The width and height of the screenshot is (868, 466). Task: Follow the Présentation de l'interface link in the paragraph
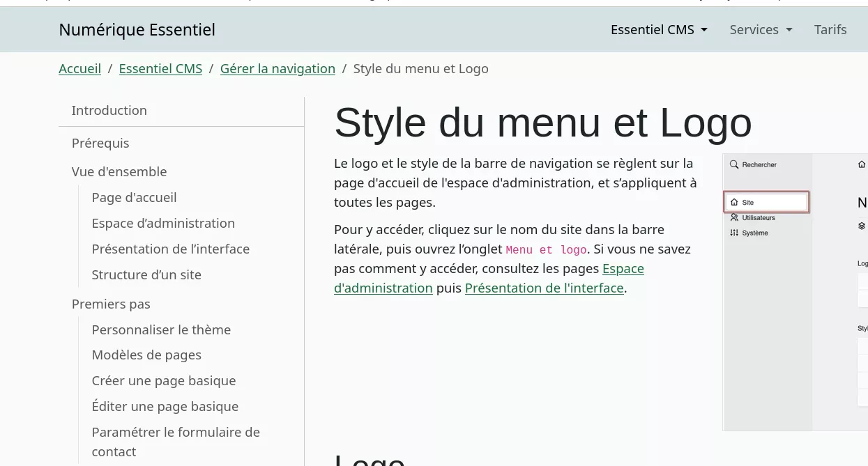(x=544, y=288)
